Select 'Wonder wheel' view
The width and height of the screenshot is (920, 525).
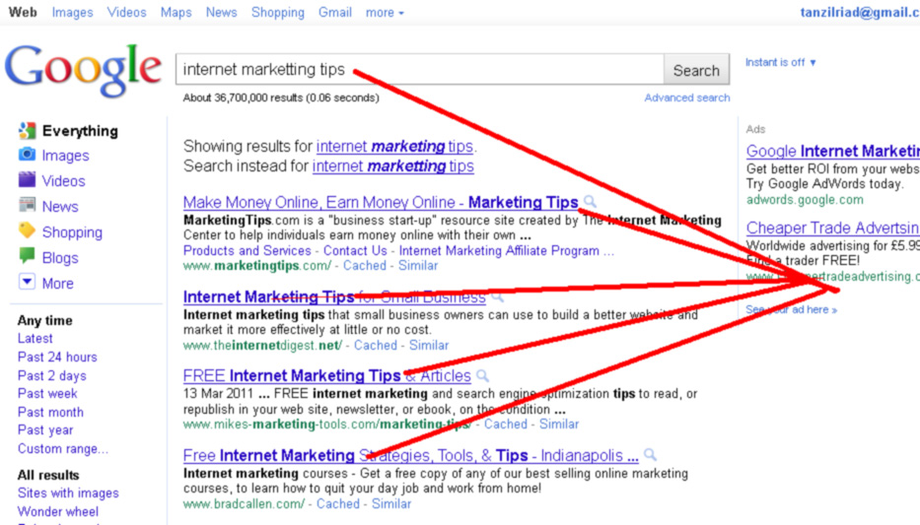58,511
